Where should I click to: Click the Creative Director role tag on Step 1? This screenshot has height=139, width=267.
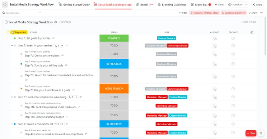pyautogui.click(x=167, y=39)
